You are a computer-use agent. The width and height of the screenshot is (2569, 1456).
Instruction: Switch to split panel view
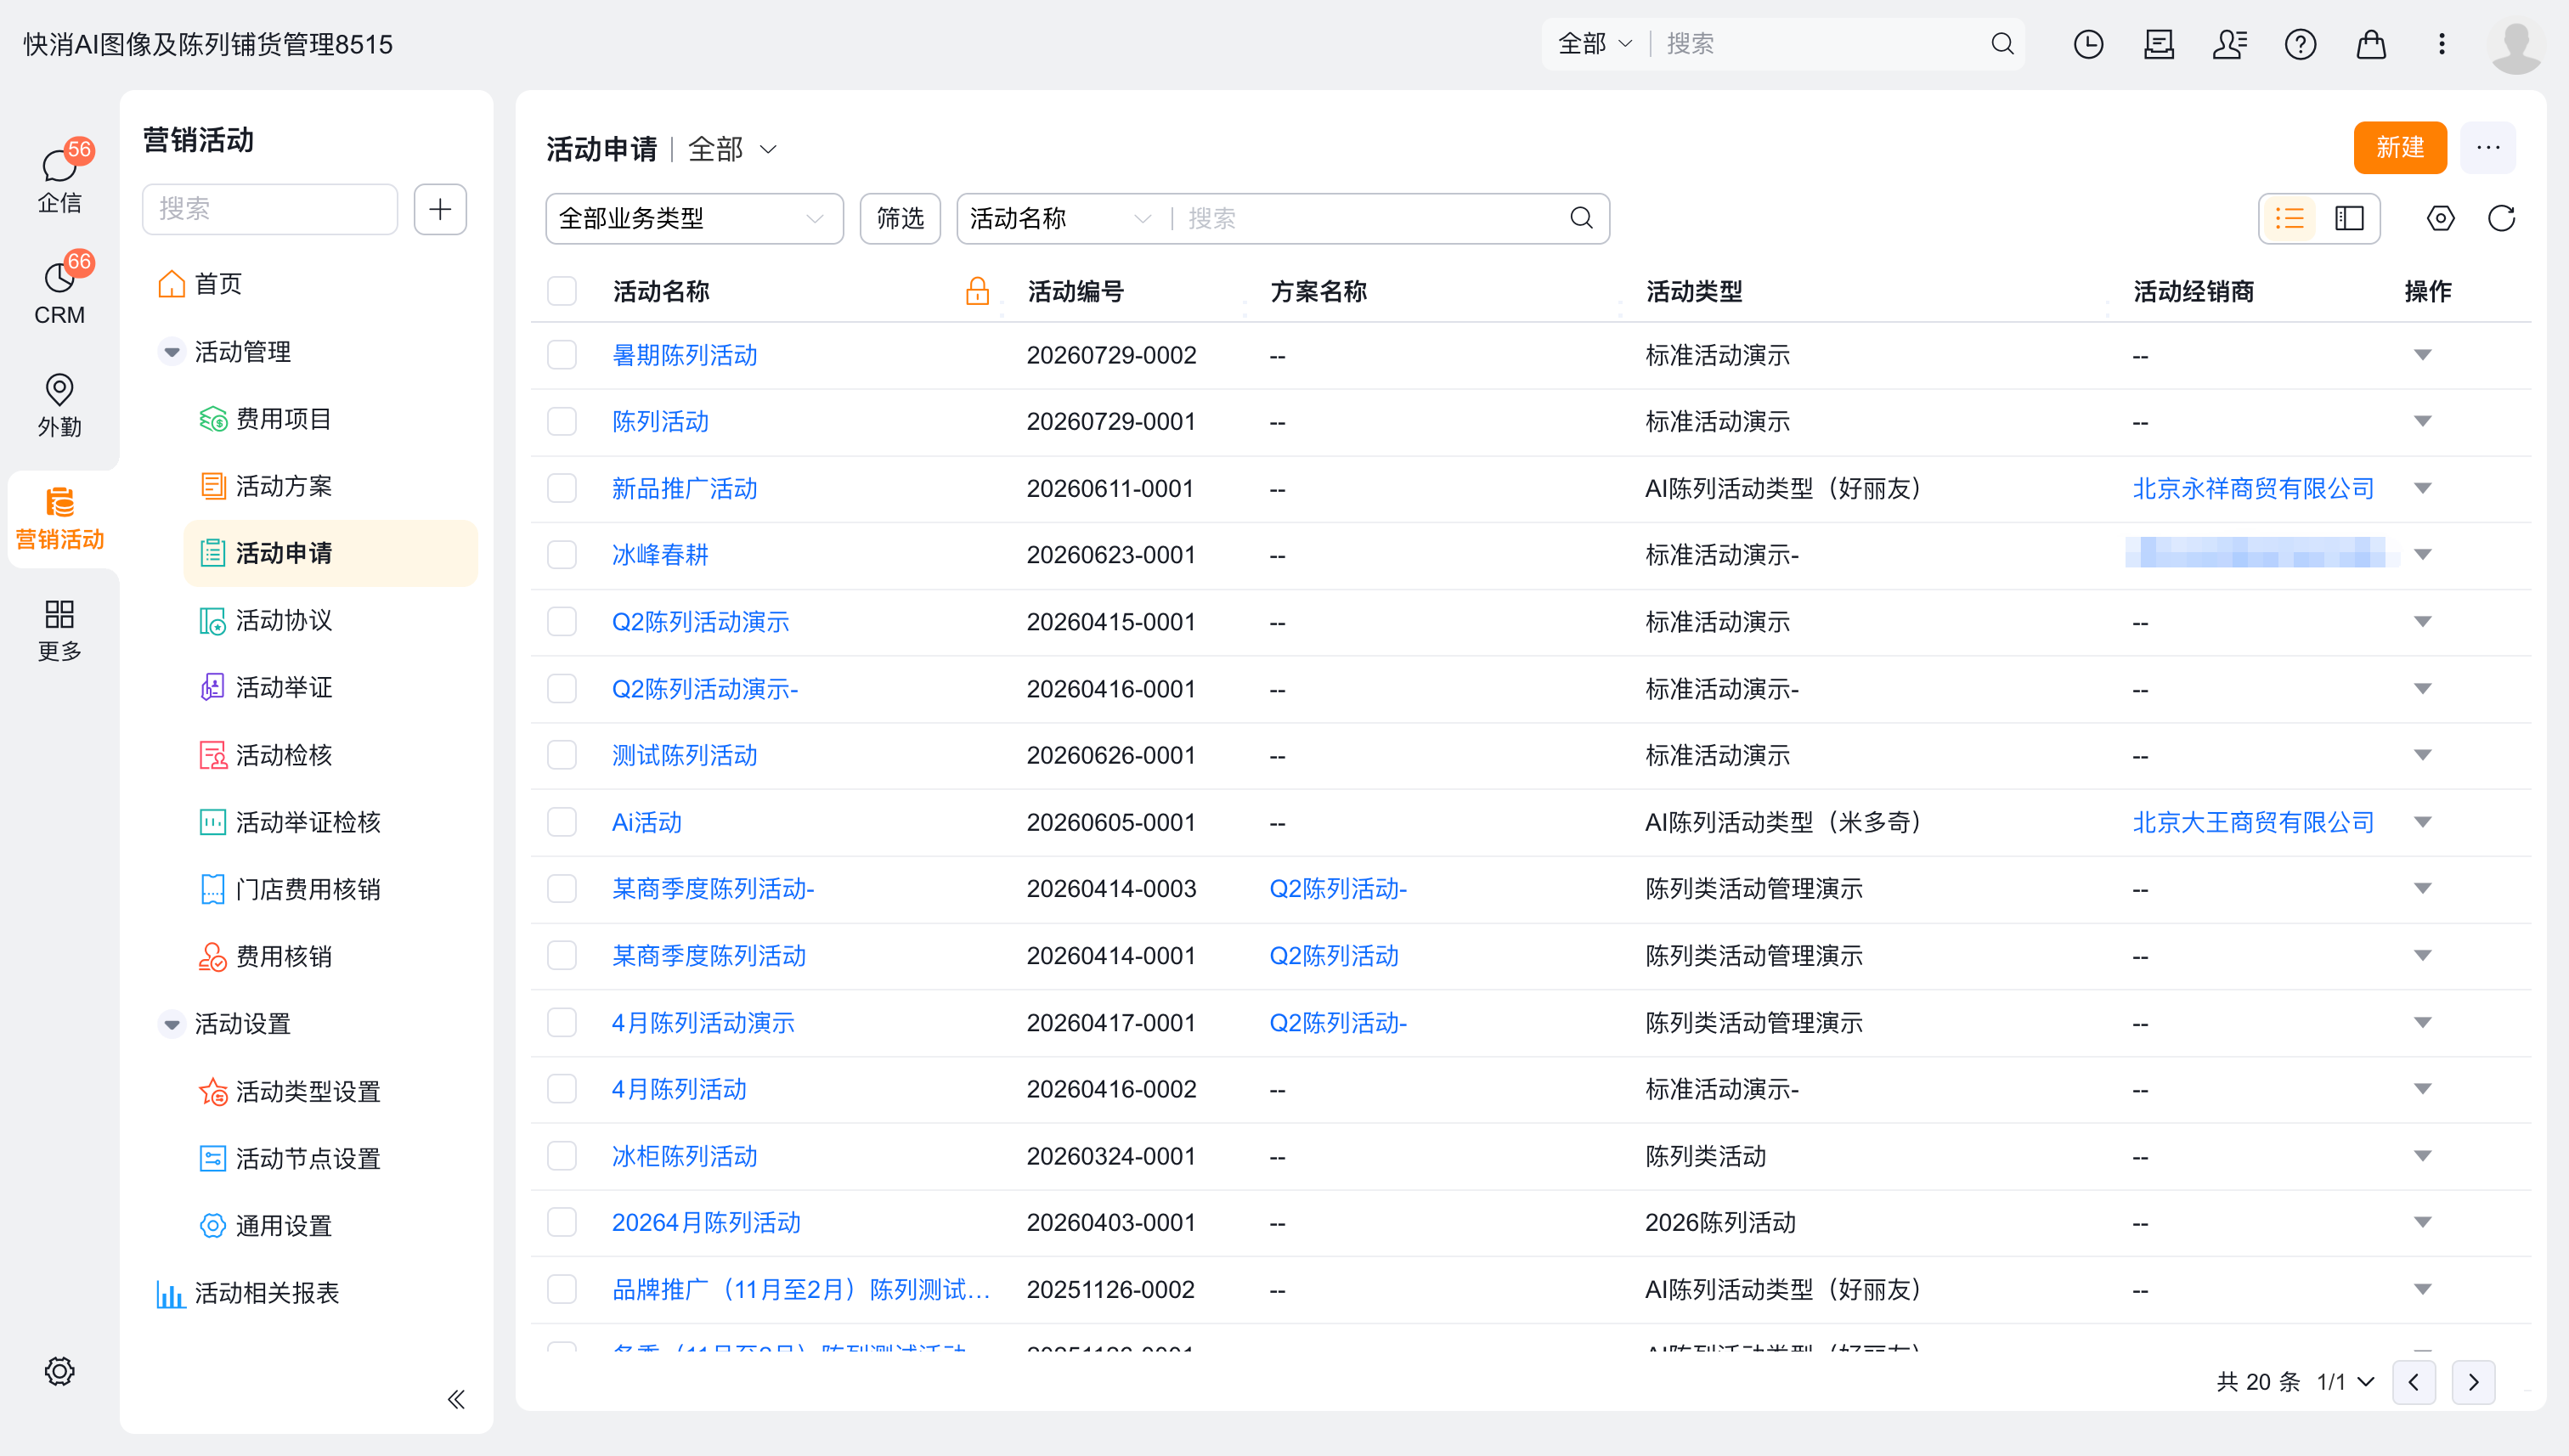coord(2349,218)
